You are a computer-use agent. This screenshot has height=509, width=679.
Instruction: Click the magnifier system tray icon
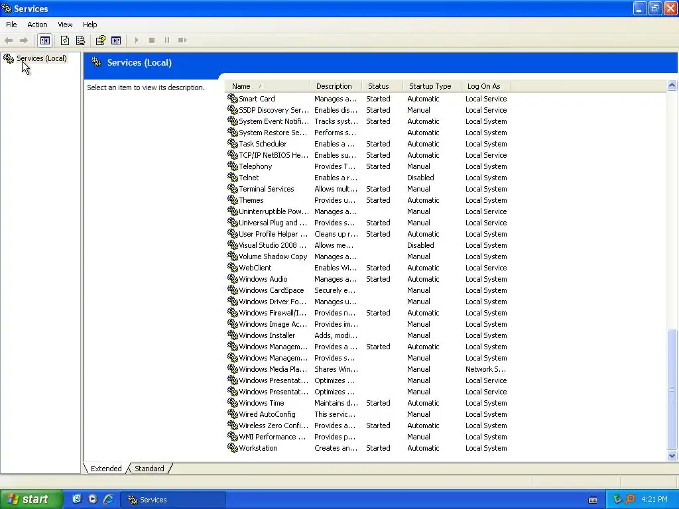630,499
